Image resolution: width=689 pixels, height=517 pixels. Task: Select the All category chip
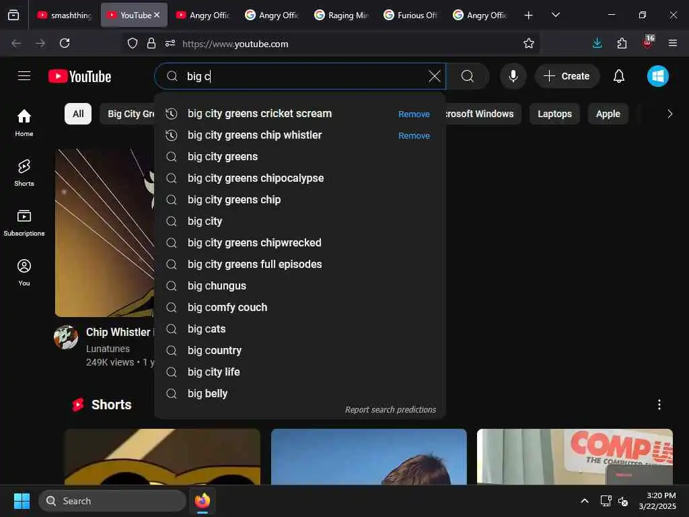click(78, 114)
